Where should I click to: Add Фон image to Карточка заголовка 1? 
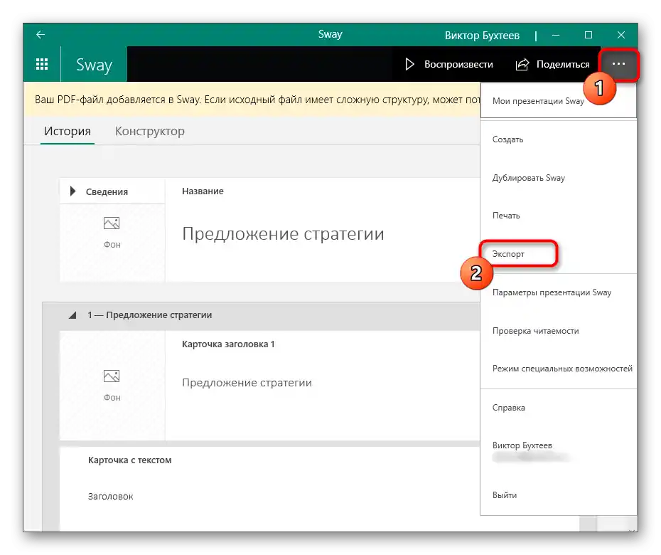(112, 386)
